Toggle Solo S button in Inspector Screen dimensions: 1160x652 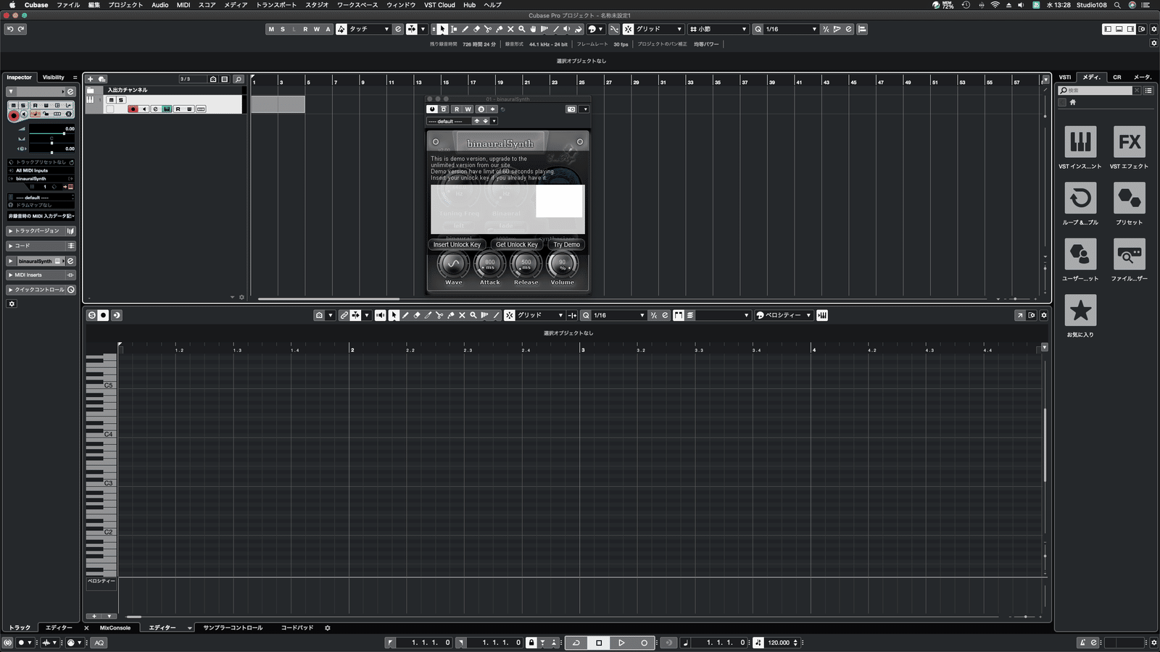pyautogui.click(x=23, y=105)
